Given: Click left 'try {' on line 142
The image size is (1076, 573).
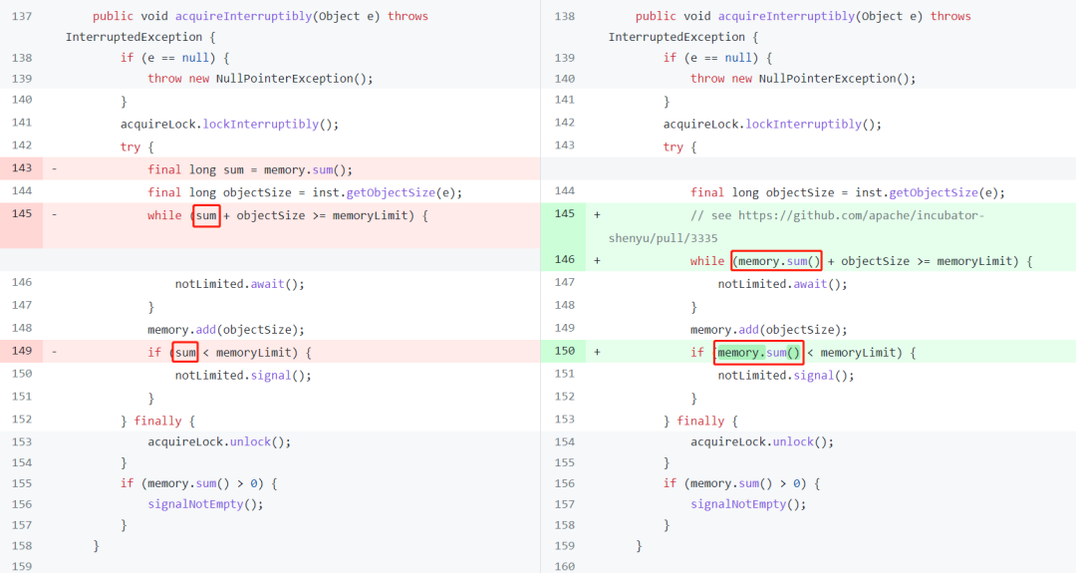Looking at the screenshot, I should click(136, 146).
